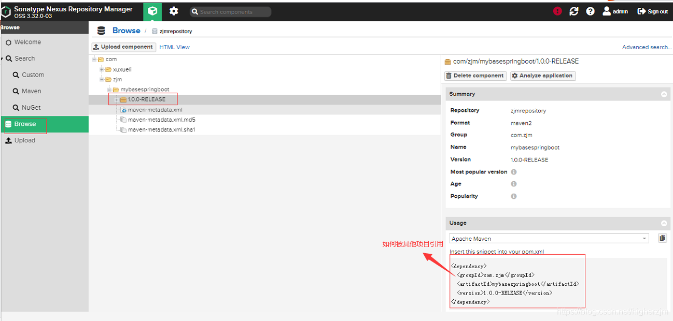Viewport: 673px width, 321px height.
Task: Show info icon next to Popularity
Action: pyautogui.click(x=514, y=196)
